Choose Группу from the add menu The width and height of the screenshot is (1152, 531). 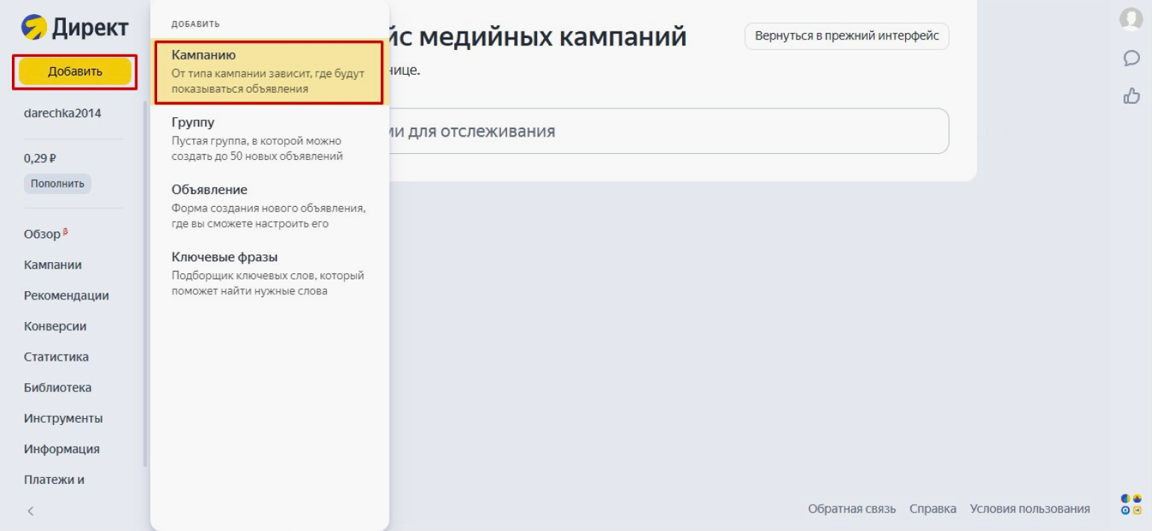[x=269, y=139]
